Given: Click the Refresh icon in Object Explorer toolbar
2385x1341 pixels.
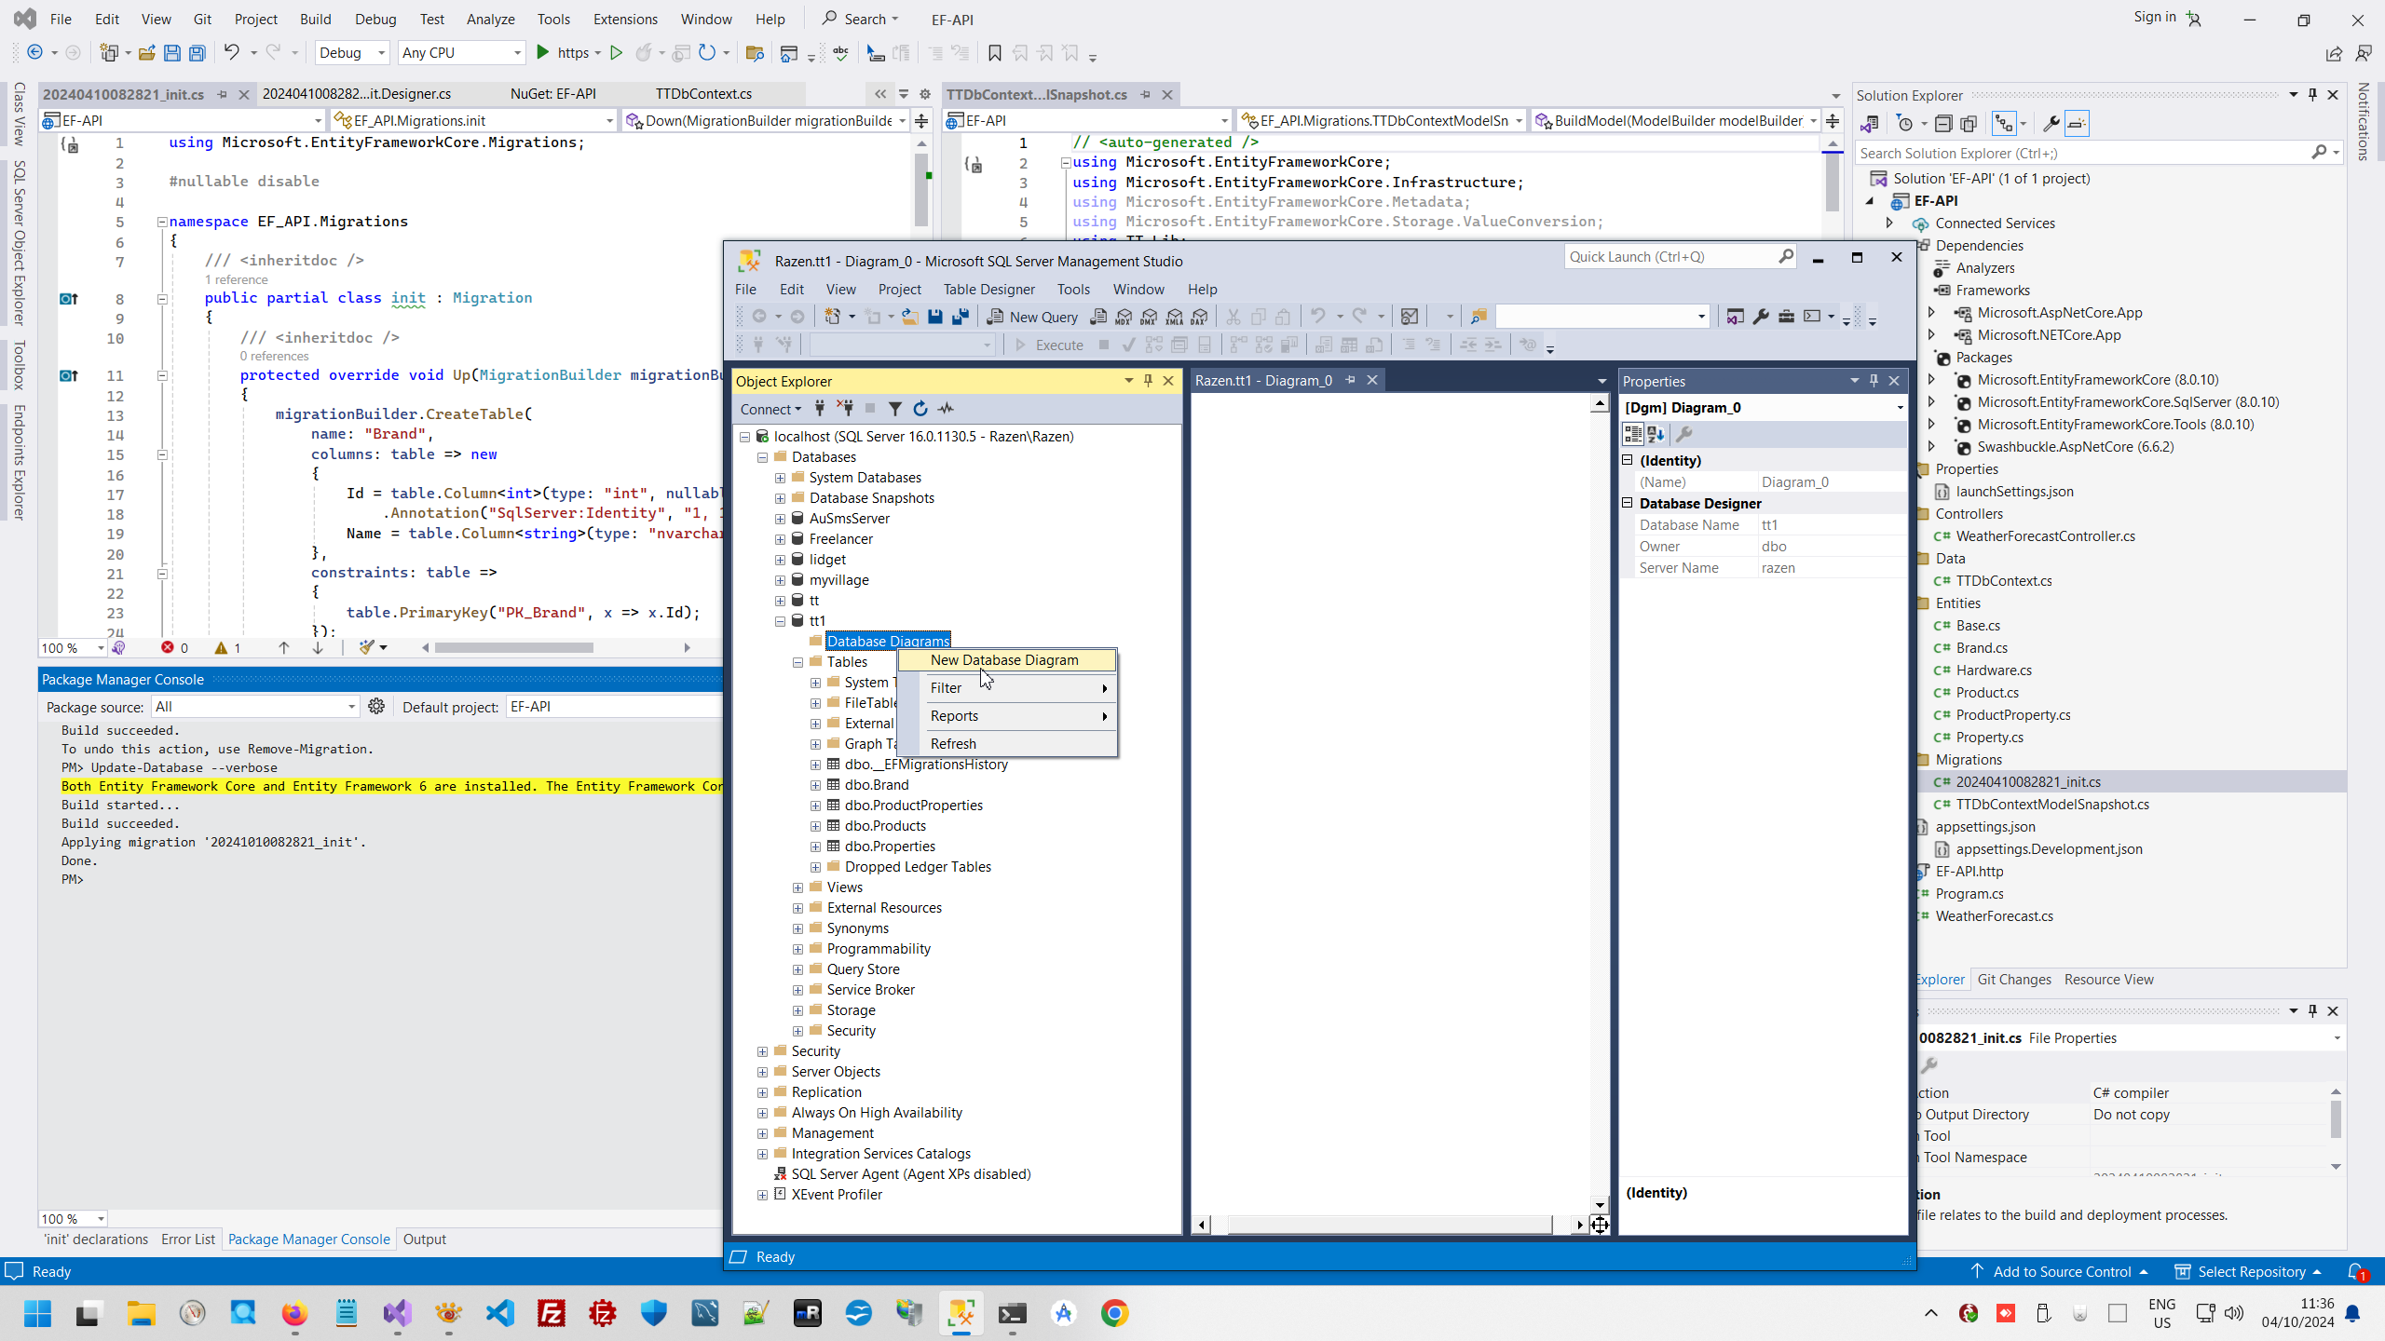Looking at the screenshot, I should 920,409.
